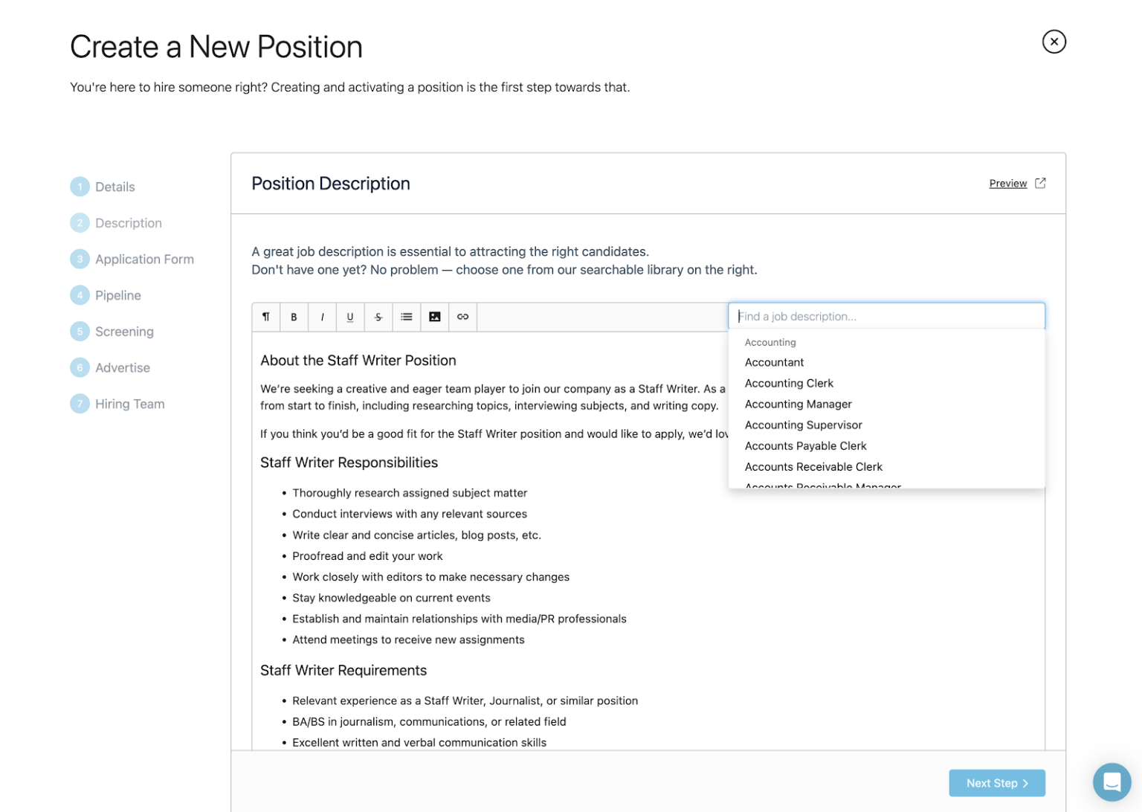Close the Create a New Position dialog
The image size is (1142, 812).
1054,42
